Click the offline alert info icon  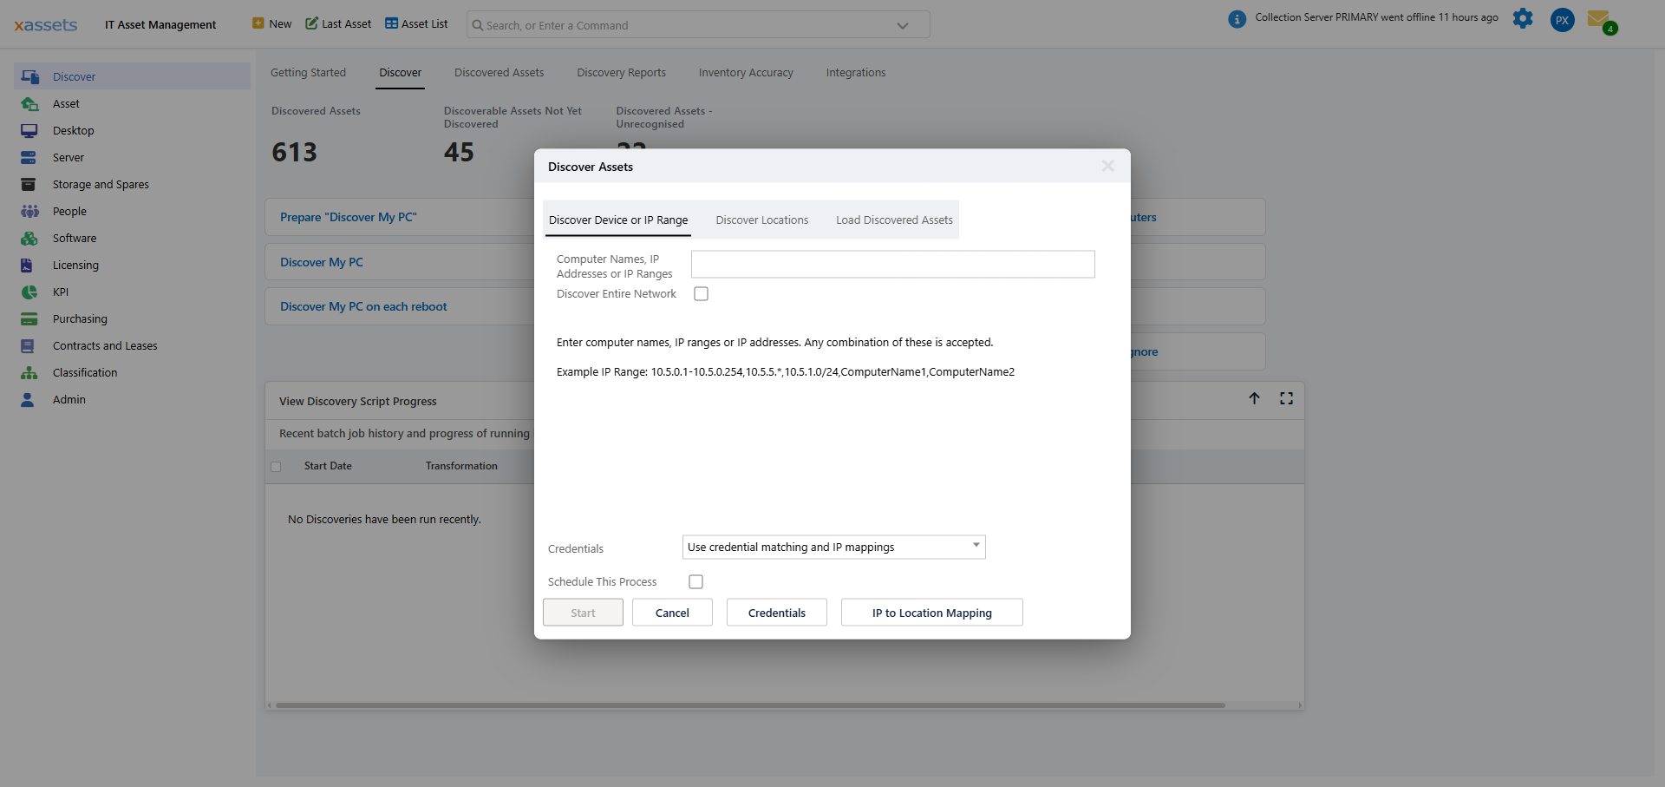coord(1237,18)
